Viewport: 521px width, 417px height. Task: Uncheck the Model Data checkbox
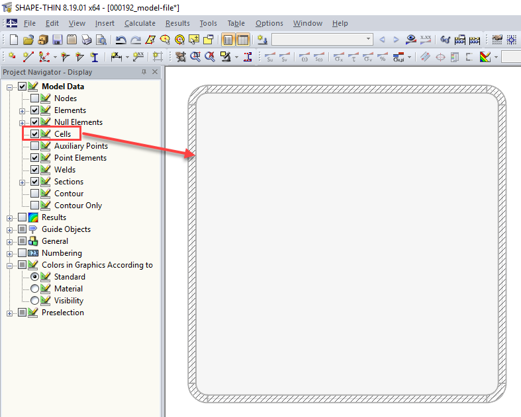click(x=23, y=87)
